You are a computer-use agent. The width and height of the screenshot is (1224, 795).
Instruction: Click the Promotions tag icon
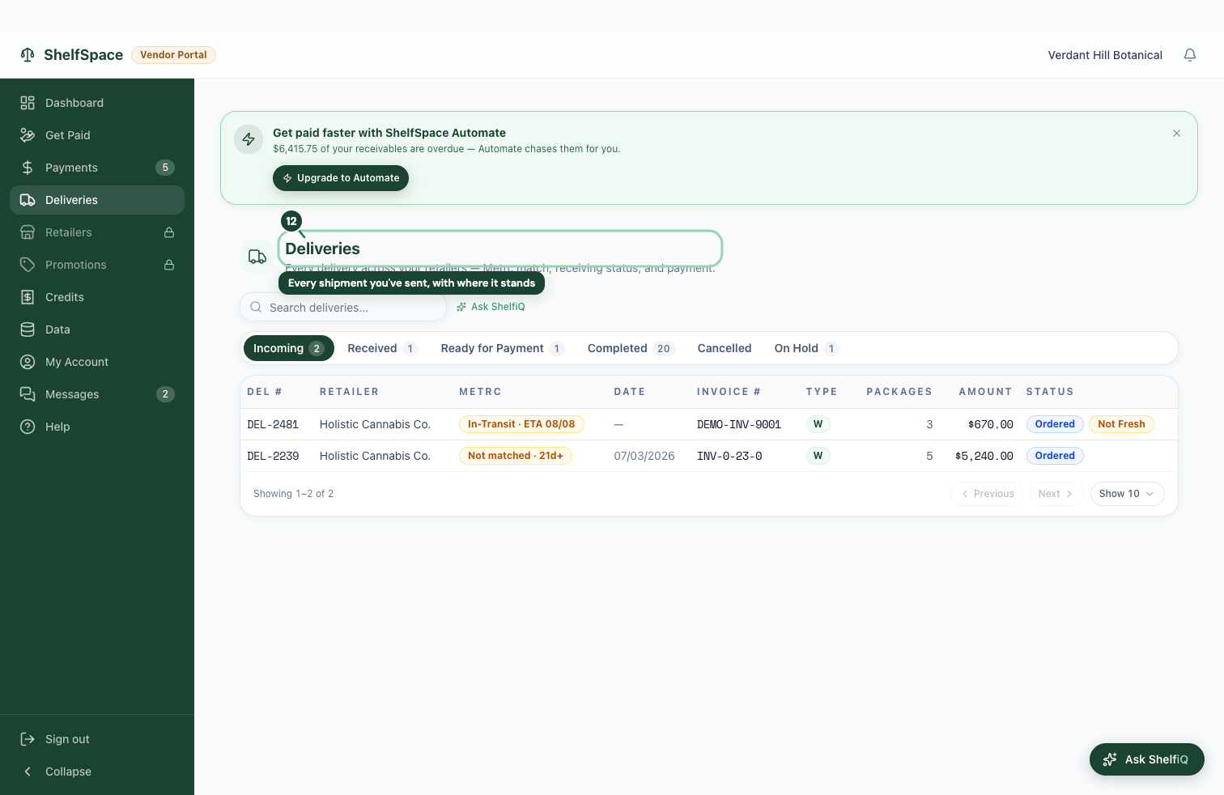click(28, 265)
